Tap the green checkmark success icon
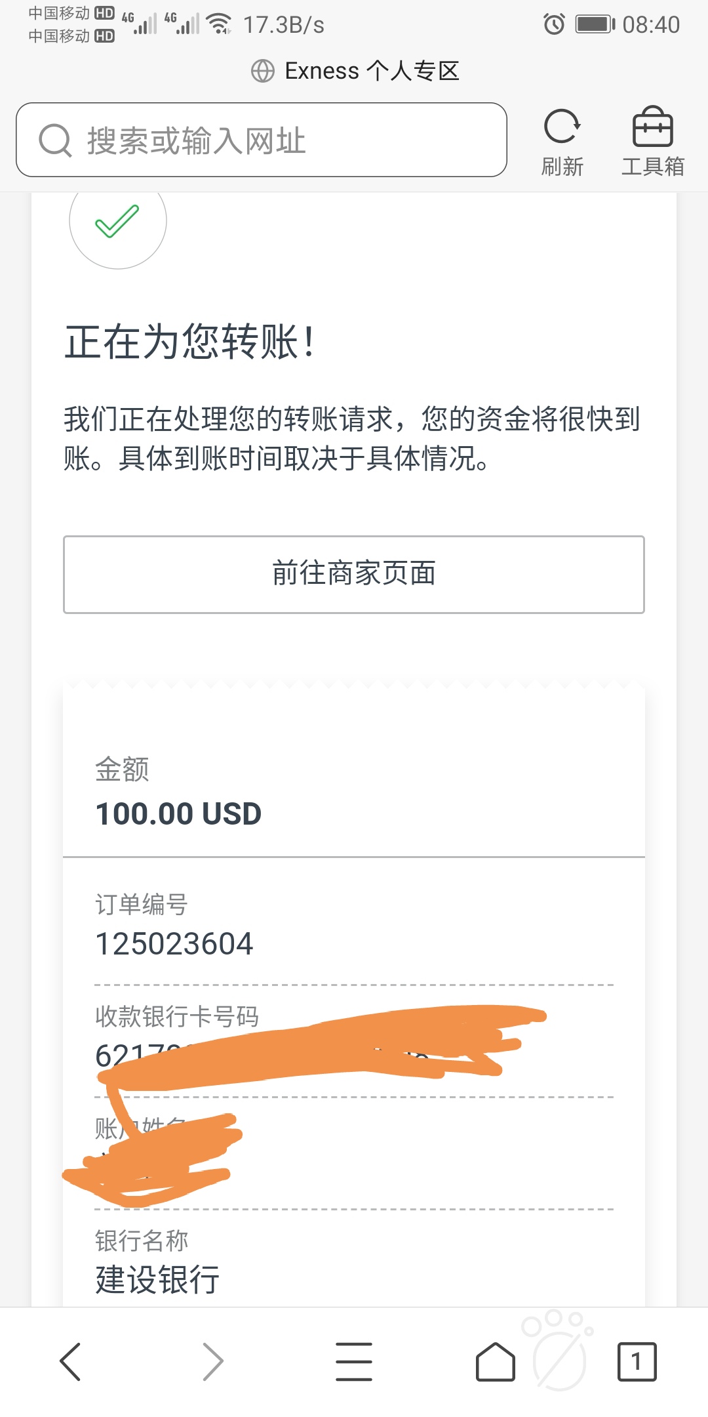Image resolution: width=708 pixels, height=1417 pixels. click(117, 221)
